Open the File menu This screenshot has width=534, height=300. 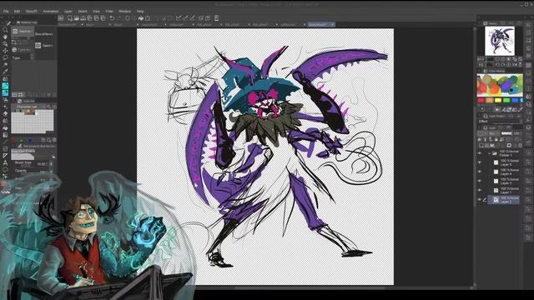click(6, 11)
